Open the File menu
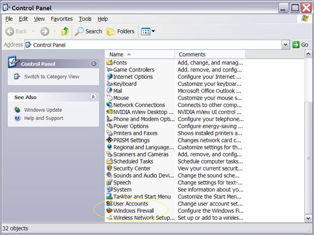Viewport: 314px width, 235px height. click(9, 19)
